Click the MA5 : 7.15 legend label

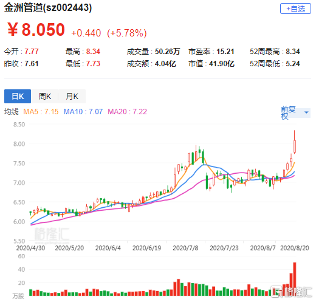[41, 112]
